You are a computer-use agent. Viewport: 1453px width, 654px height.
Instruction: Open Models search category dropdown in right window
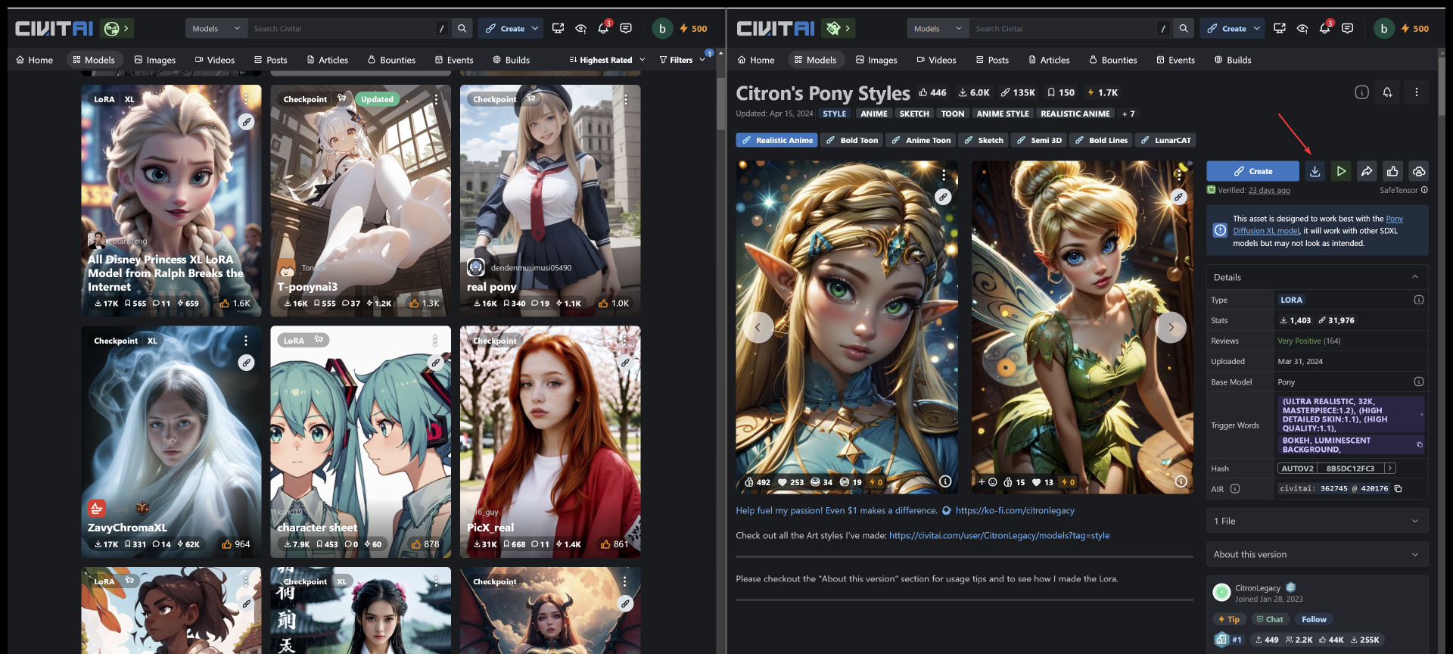pos(938,29)
